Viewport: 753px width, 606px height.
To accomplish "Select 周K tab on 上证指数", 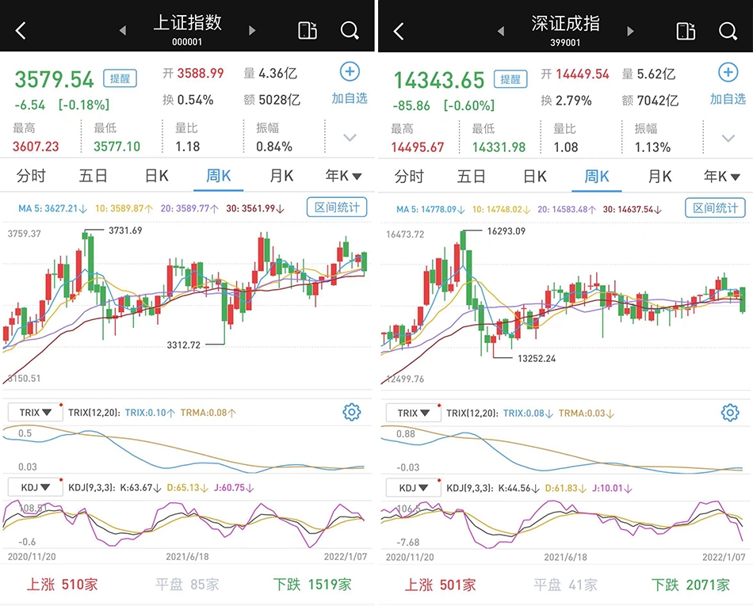I will click(219, 176).
